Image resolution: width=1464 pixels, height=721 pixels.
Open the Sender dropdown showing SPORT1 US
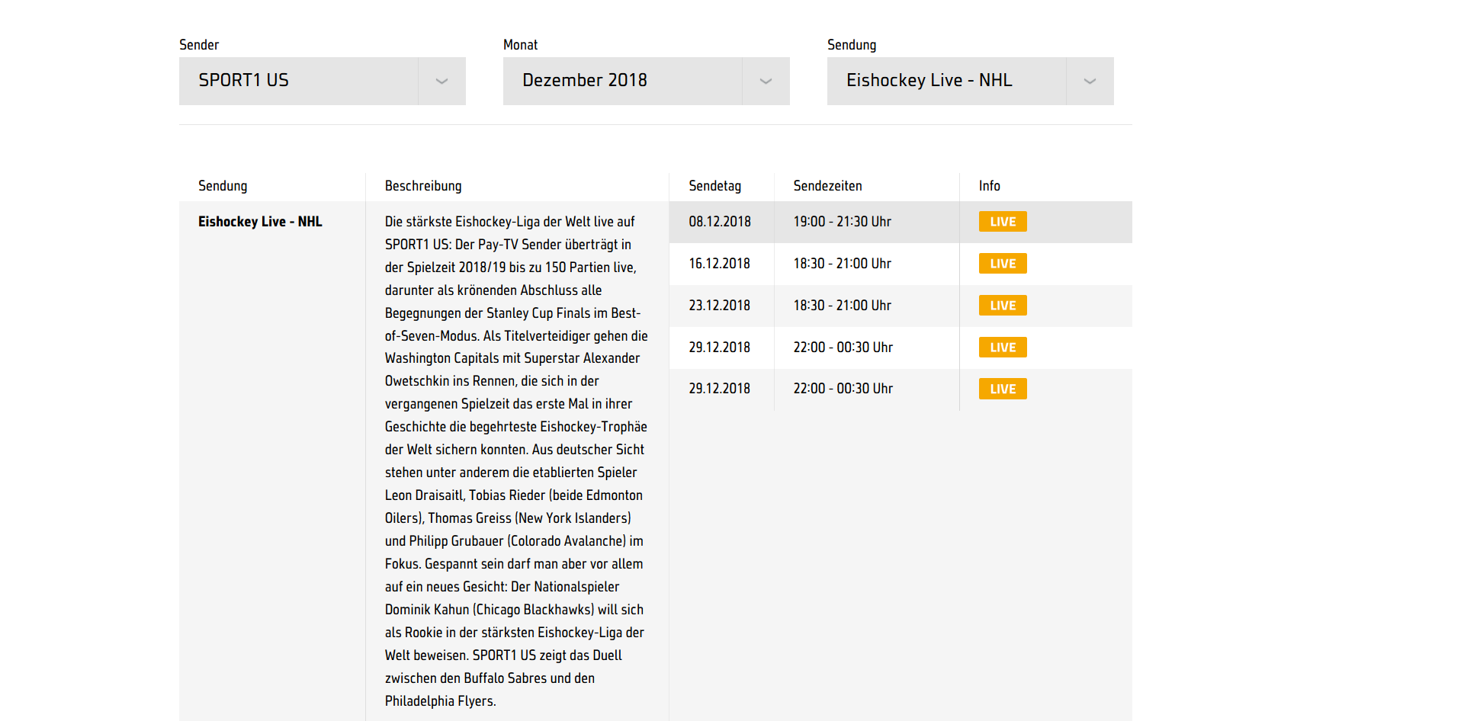pyautogui.click(x=322, y=81)
